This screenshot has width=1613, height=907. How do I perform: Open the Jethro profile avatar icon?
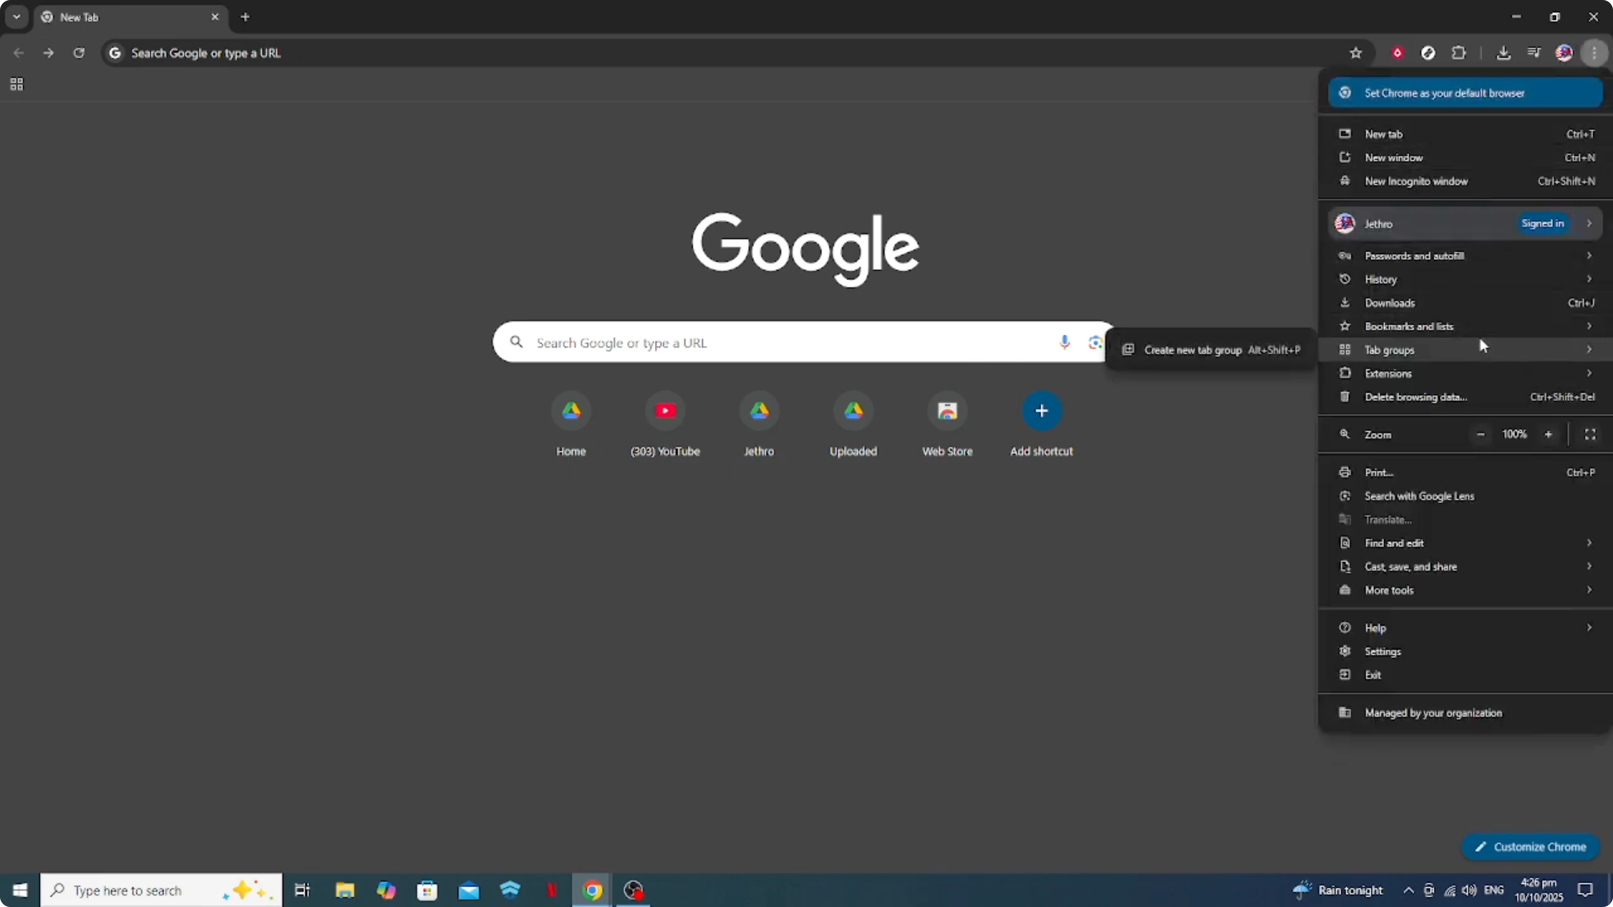coord(1565,53)
